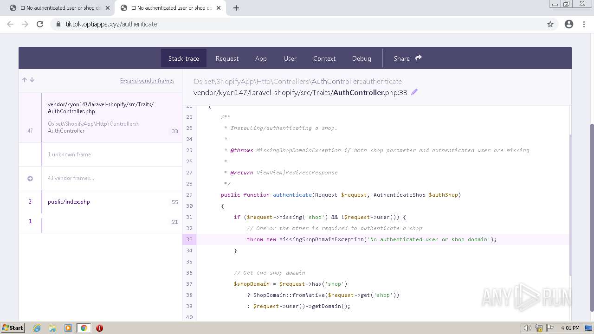Click the red security taskbar icon
Viewport: 594px width, 334px height.
pos(99,328)
